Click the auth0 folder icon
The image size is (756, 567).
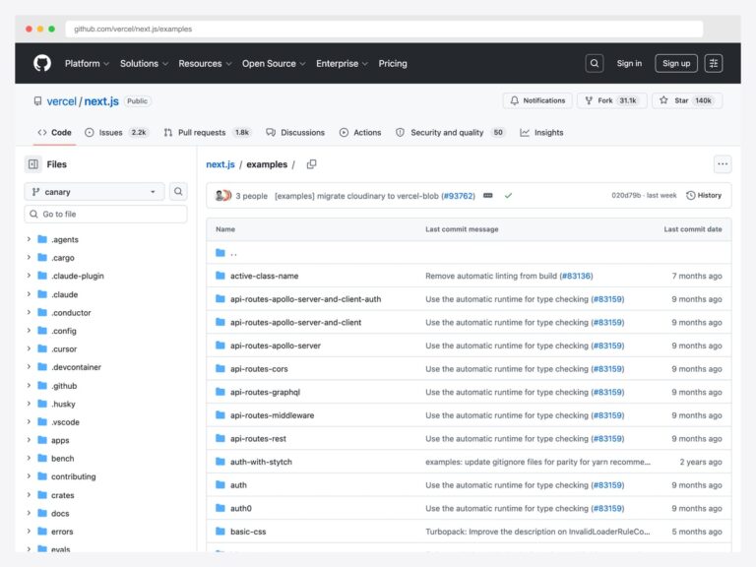click(220, 508)
